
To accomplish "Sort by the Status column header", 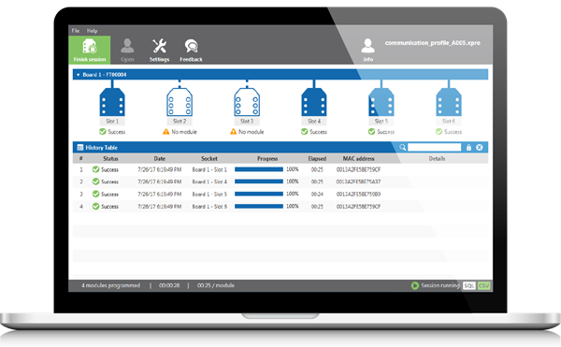I will (110, 158).
